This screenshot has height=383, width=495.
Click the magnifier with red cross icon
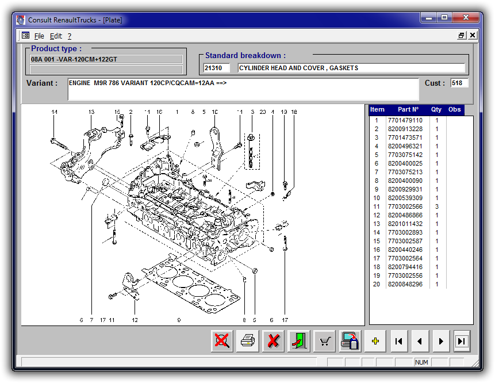pos(222,341)
